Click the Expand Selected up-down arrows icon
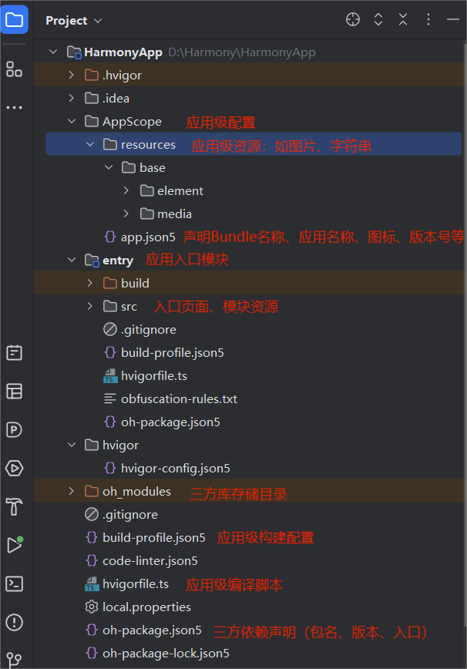This screenshot has height=669, width=467. [378, 19]
